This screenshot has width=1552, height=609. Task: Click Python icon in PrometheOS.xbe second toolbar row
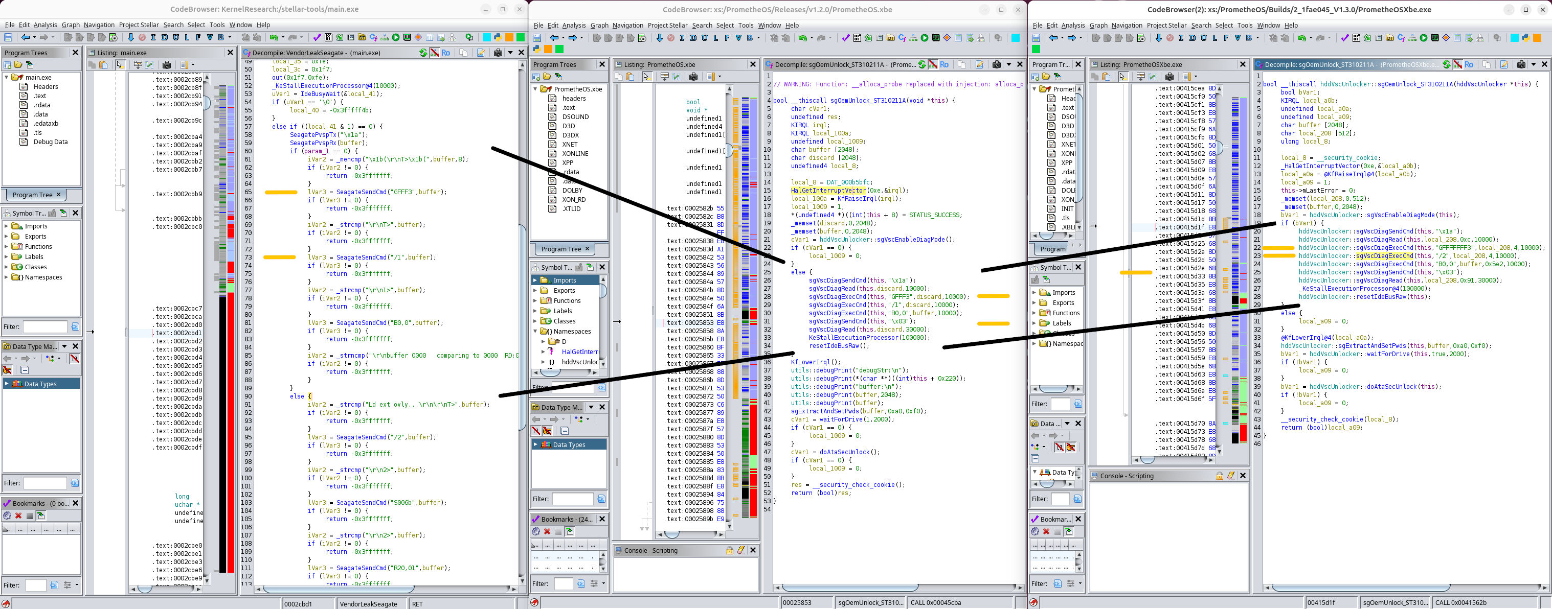click(536, 50)
